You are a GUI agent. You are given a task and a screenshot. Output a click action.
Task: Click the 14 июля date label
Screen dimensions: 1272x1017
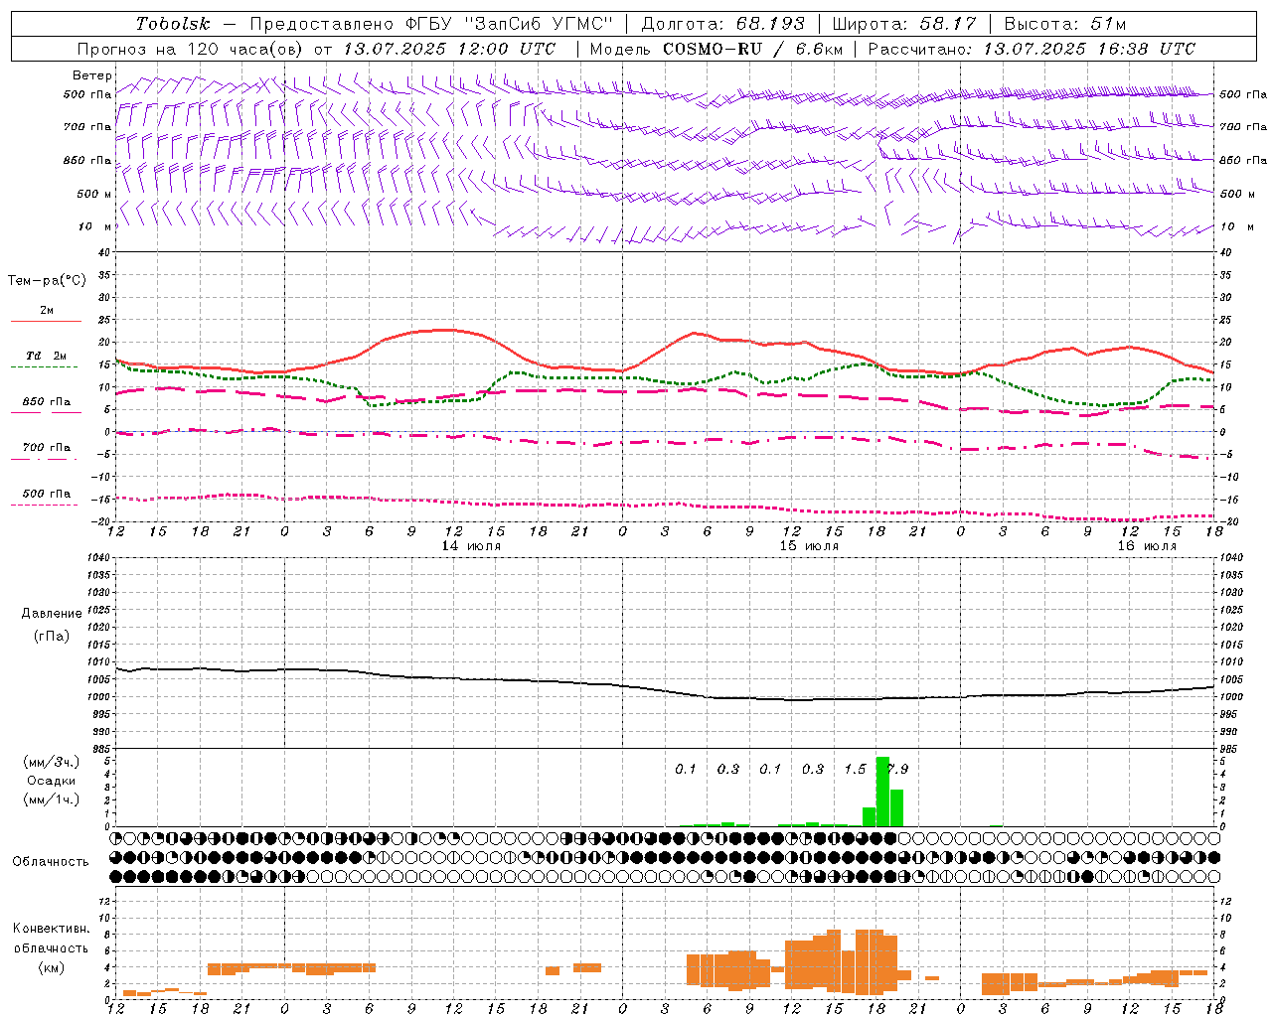point(472,546)
